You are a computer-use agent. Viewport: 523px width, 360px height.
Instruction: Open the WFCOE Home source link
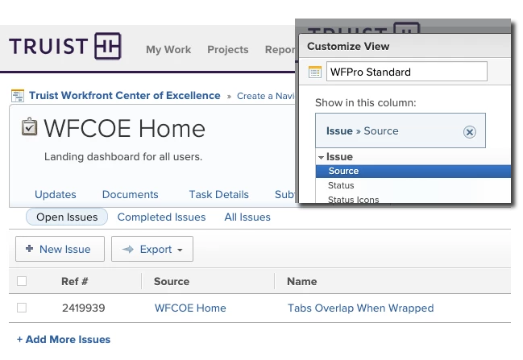pos(190,308)
